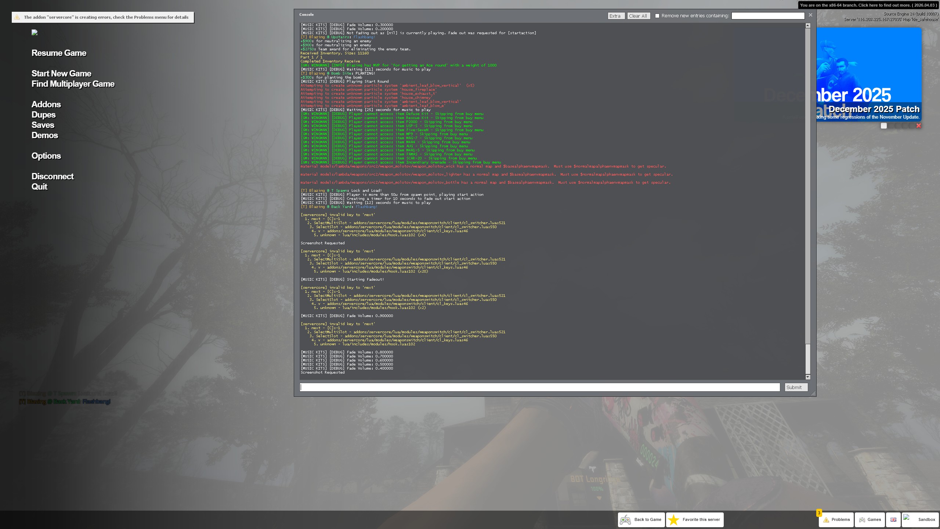Image resolution: width=940 pixels, height=529 pixels.
Task: Focus the console command input field
Action: pyautogui.click(x=540, y=387)
